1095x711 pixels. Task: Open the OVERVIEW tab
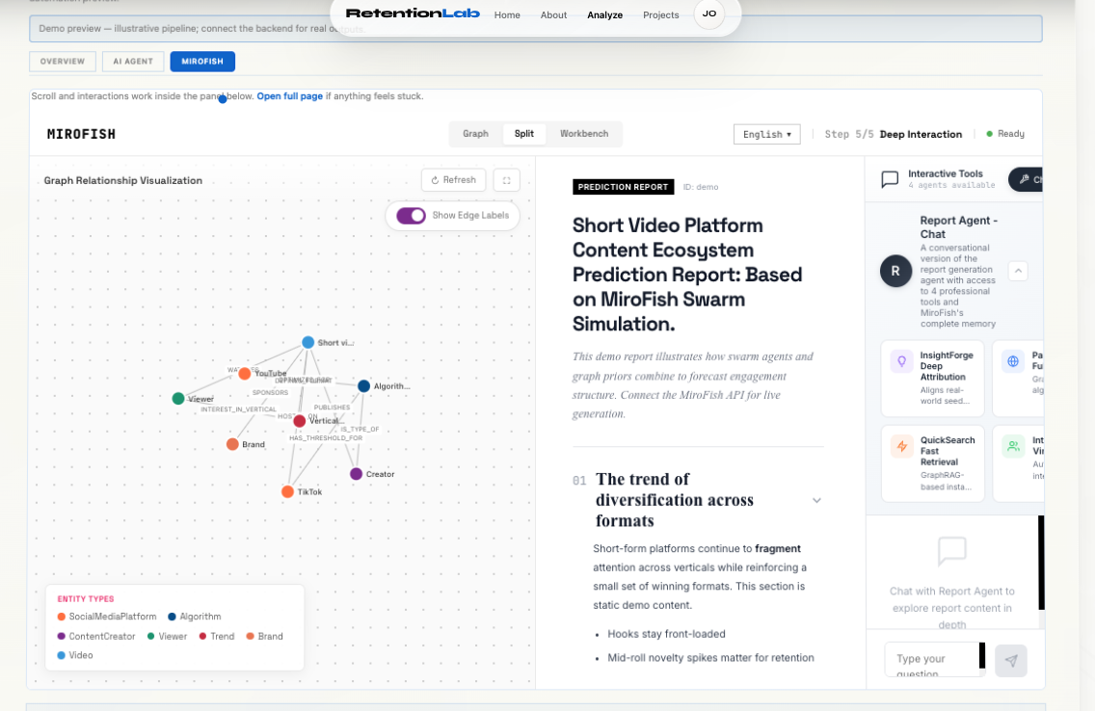pos(62,62)
